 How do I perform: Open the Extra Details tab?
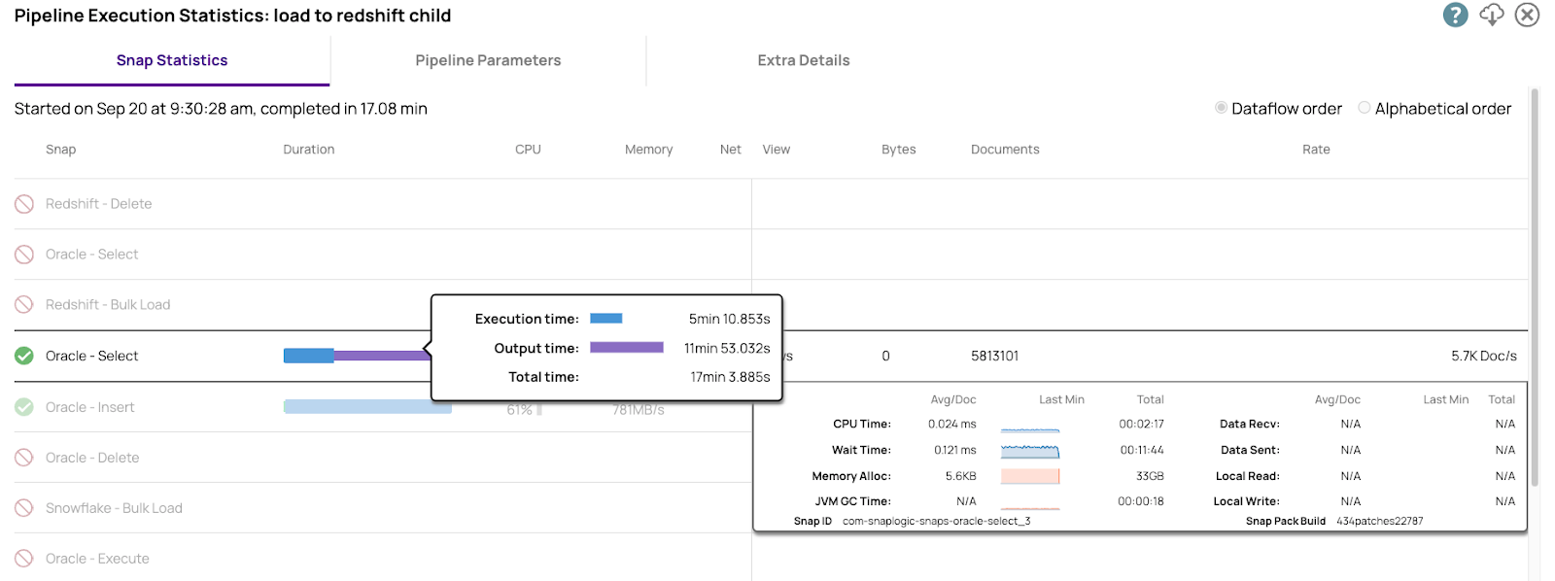coord(803,60)
